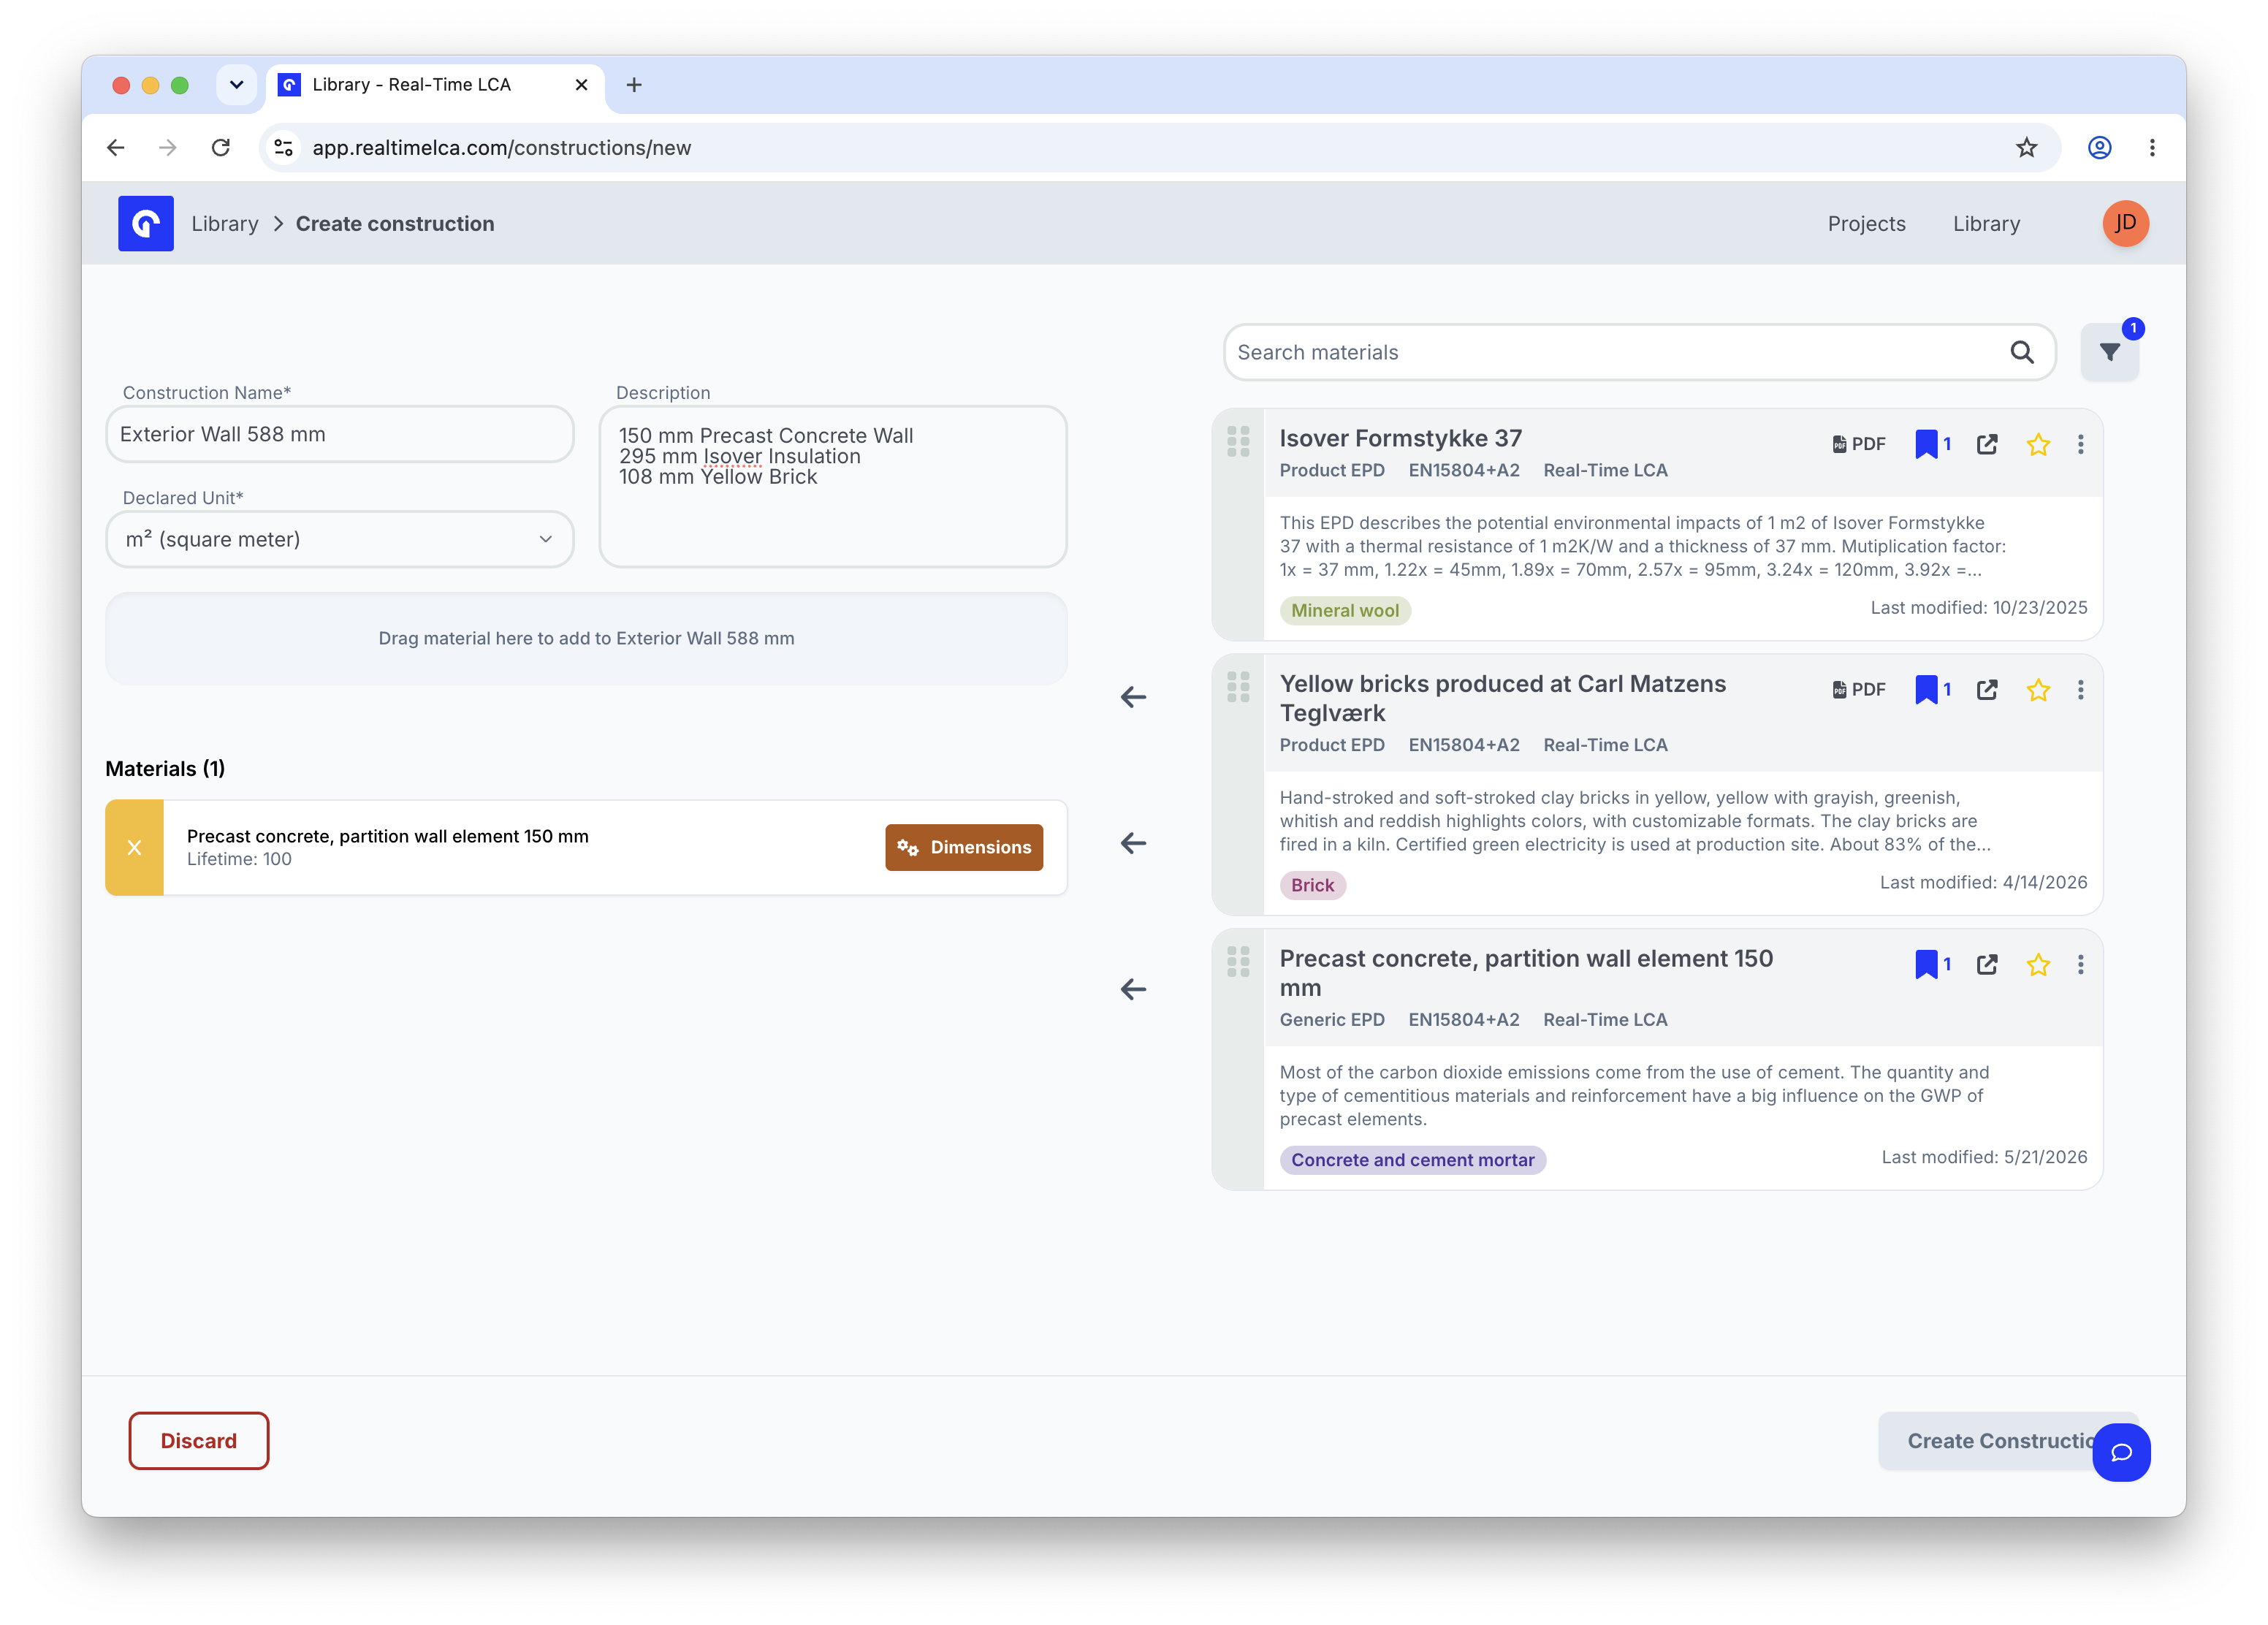
Task: Grab drag handle of Yellow bricks card
Action: tap(1238, 686)
